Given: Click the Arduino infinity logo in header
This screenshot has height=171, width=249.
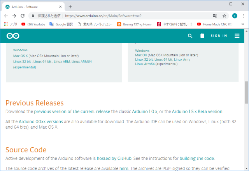Looking at the screenshot, I should [x=13, y=36].
